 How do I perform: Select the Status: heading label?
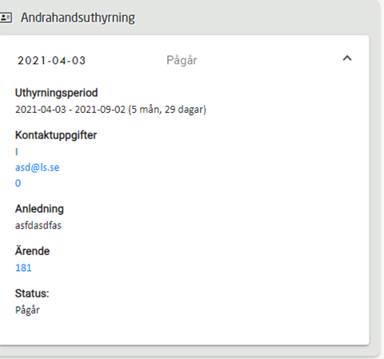tap(32, 293)
